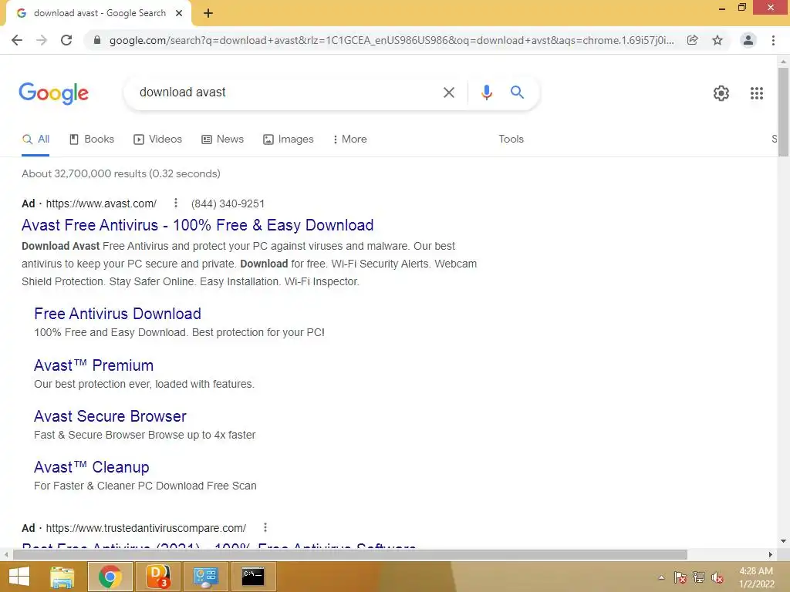Open the Avast Secure Browser sitelink
This screenshot has width=790, height=592.
coord(110,416)
